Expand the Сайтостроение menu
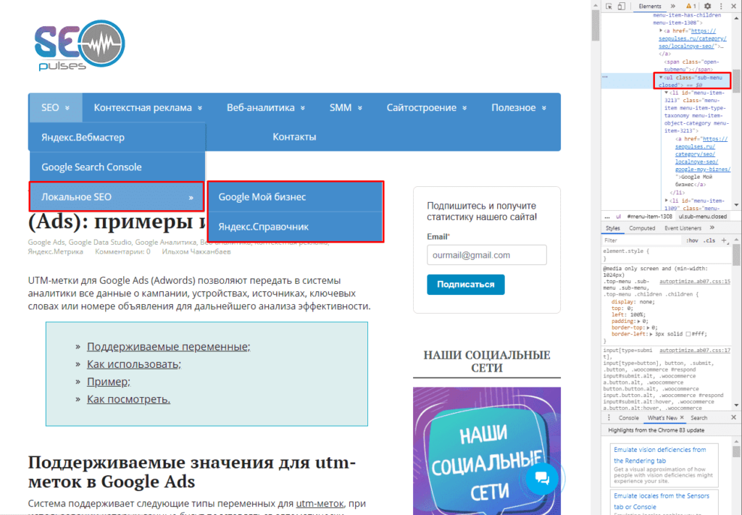 (x=427, y=108)
